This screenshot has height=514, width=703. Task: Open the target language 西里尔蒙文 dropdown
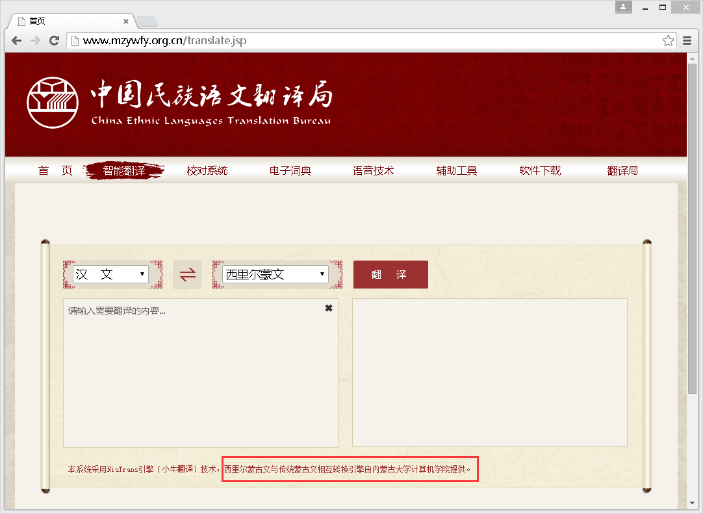pos(275,274)
